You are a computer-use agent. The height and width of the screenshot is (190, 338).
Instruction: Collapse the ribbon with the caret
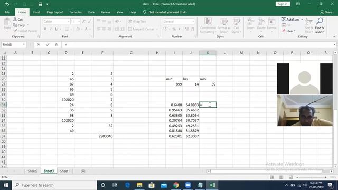click(334, 36)
